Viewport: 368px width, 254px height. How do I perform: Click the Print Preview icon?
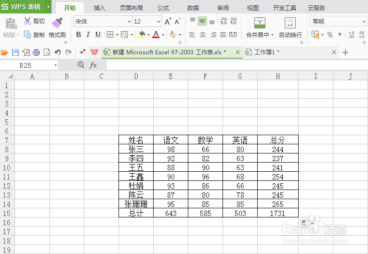coord(47,52)
